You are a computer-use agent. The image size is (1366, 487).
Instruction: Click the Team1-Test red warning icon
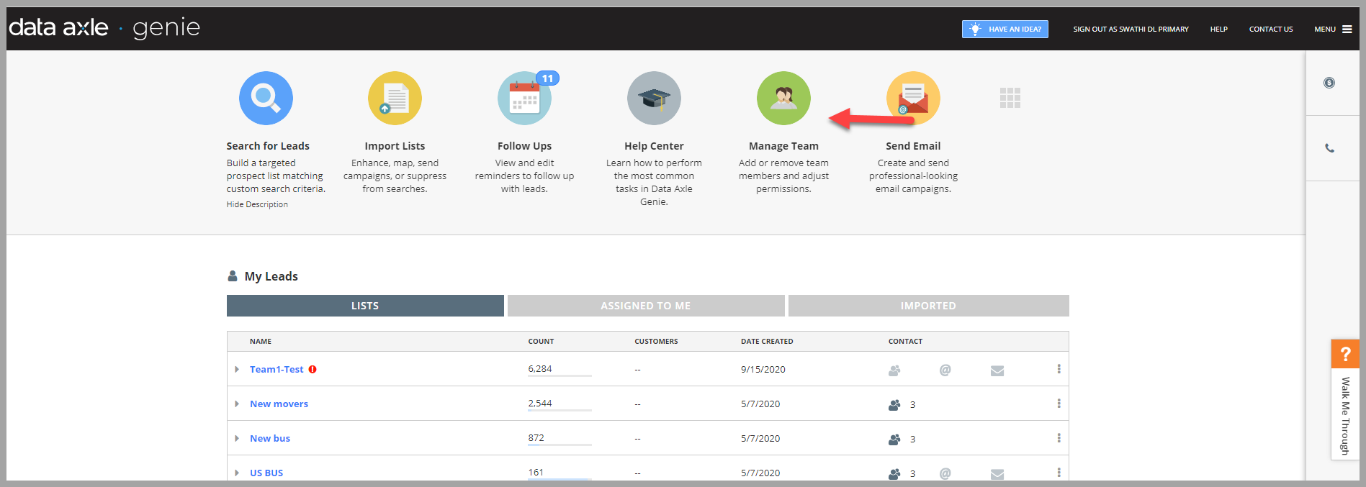pyautogui.click(x=313, y=369)
